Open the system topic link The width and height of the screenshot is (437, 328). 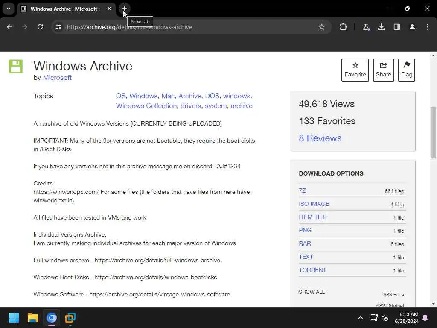coord(216,106)
